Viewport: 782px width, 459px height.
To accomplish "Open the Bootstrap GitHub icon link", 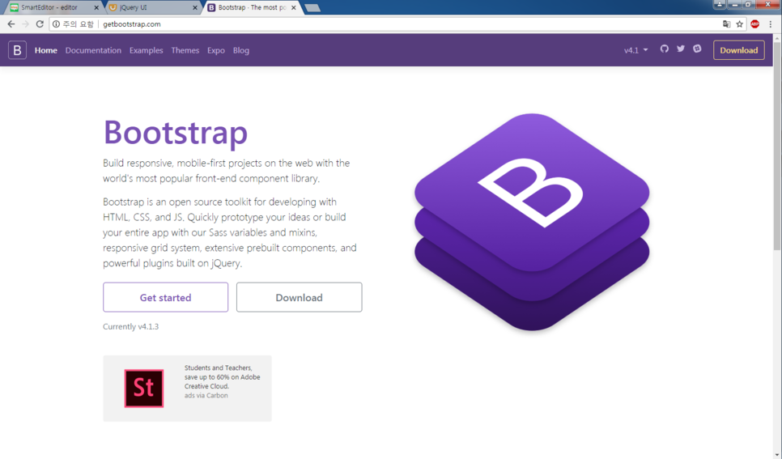I will tap(665, 49).
